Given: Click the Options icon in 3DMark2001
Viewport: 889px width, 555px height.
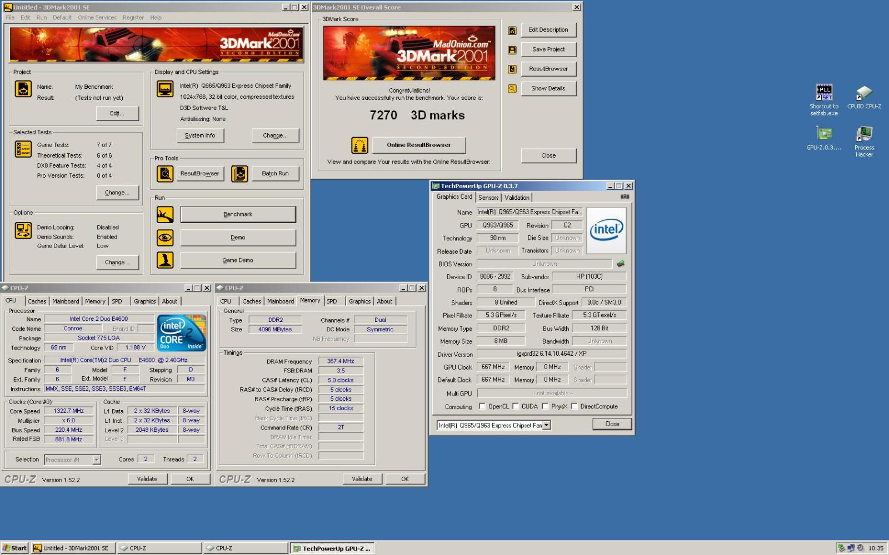Looking at the screenshot, I should tap(23, 230).
